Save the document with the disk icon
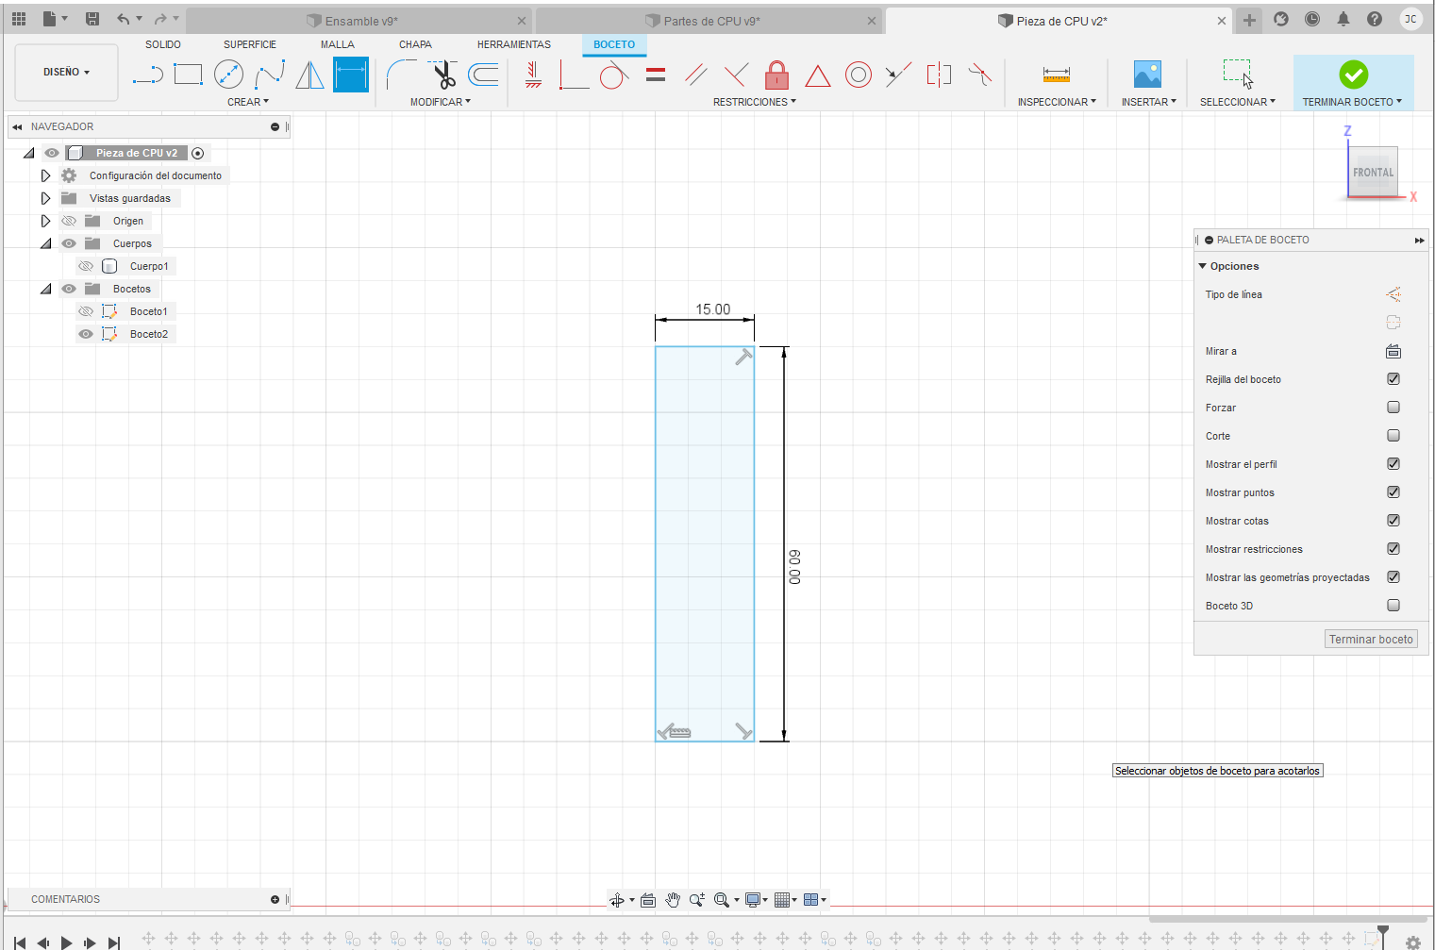This screenshot has height=950, width=1435. pyautogui.click(x=92, y=19)
